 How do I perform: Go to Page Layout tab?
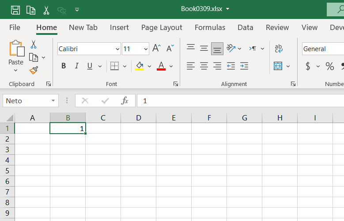click(x=162, y=27)
